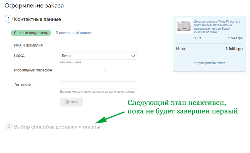Click the "Эл. почта" input field
The height and width of the screenshot is (153, 250).
[98, 85]
